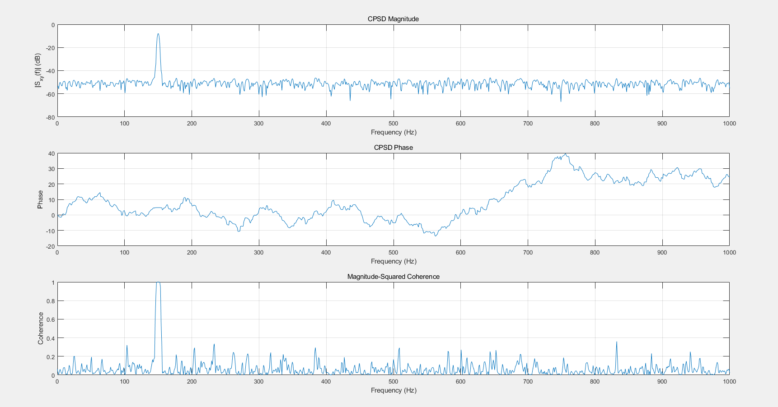Select the "Phase" y-axis label

pos(40,199)
